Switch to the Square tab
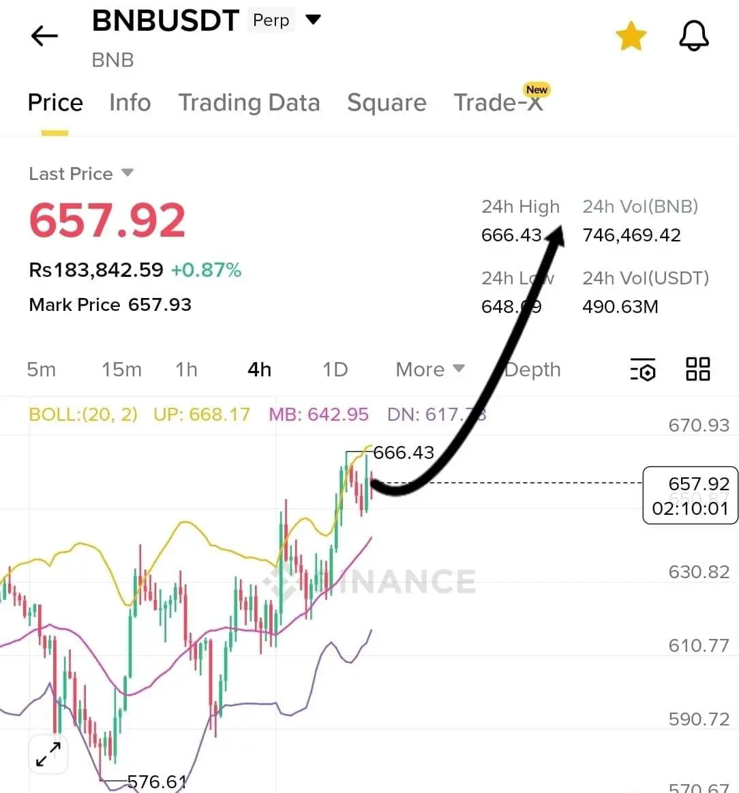This screenshot has width=739, height=793. 387,103
